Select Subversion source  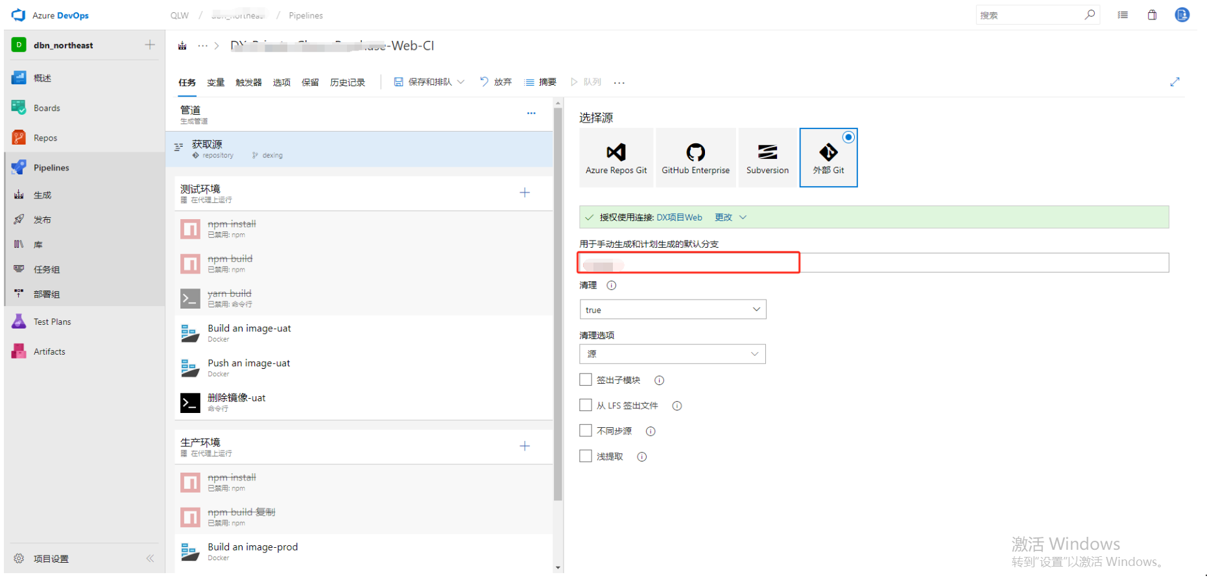point(767,158)
